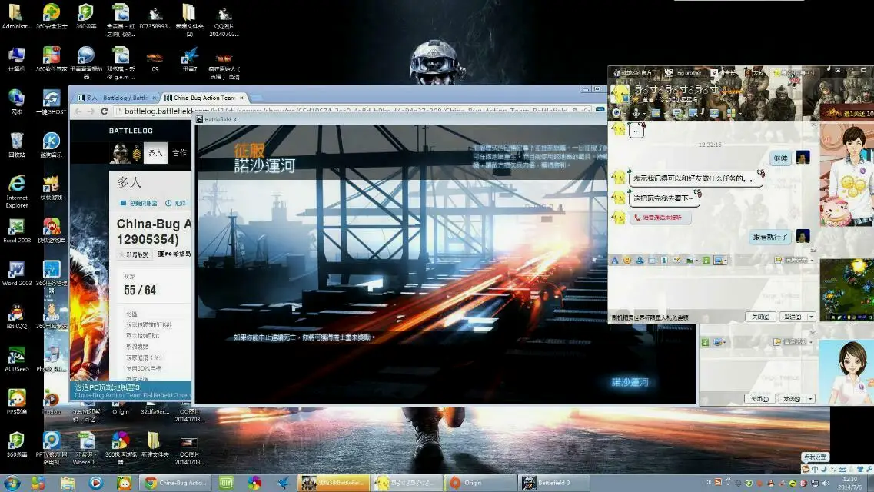Close the China-Bug Action Team browser tab
Screen dimensions: 874x492
(241, 98)
